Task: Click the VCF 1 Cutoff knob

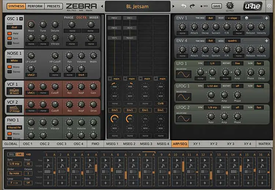Action: (x=55, y=87)
